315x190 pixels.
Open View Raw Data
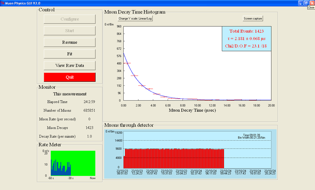point(70,66)
